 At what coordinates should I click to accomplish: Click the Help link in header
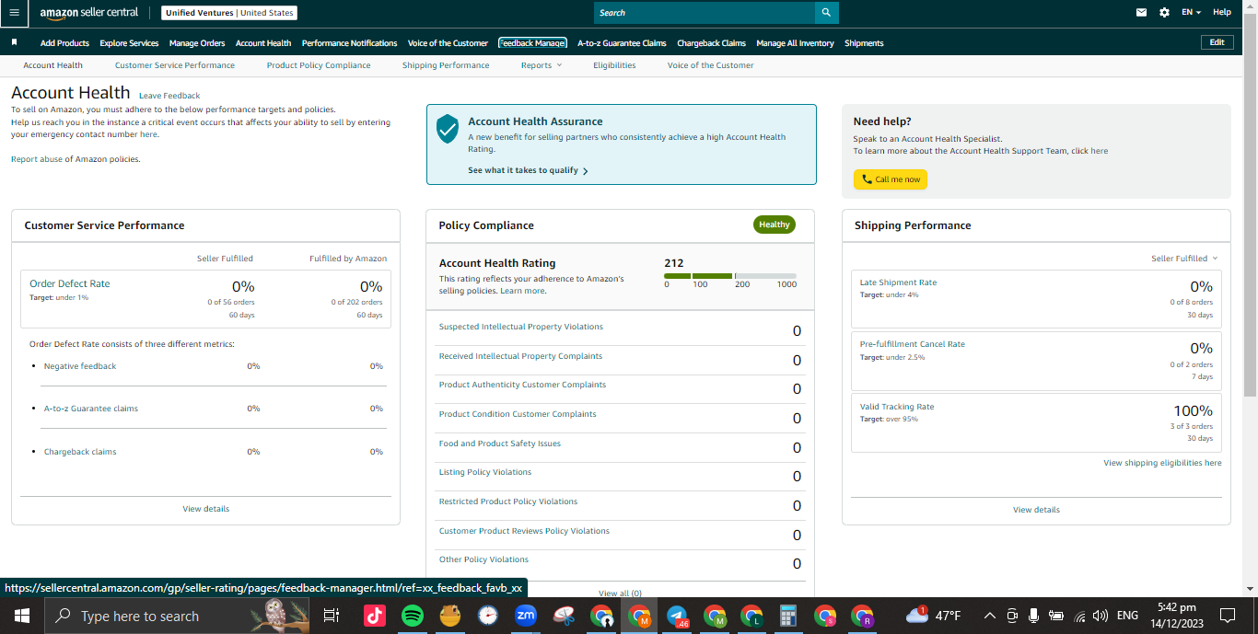click(x=1222, y=13)
